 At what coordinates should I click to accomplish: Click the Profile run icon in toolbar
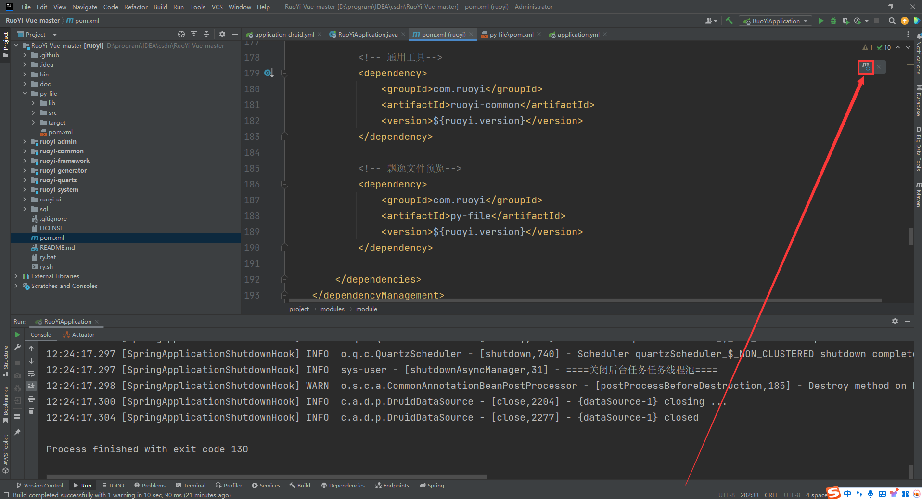(x=857, y=21)
